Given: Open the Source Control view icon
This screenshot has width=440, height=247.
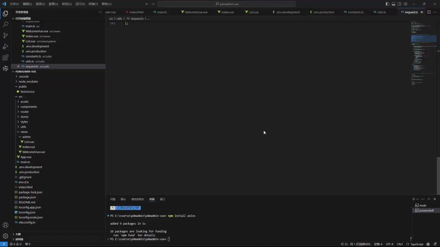Looking at the screenshot, I should pyautogui.click(x=5, y=36).
